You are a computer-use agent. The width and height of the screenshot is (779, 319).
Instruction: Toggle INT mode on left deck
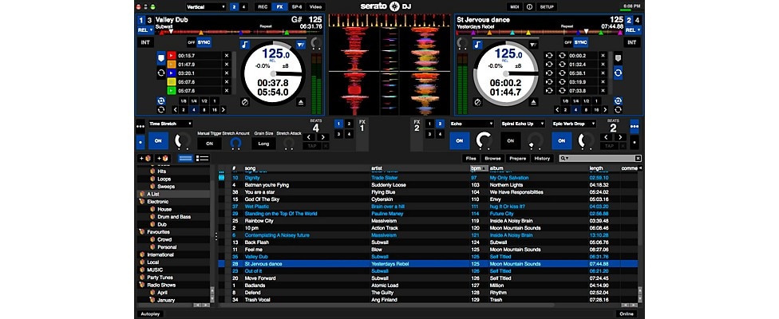(145, 42)
